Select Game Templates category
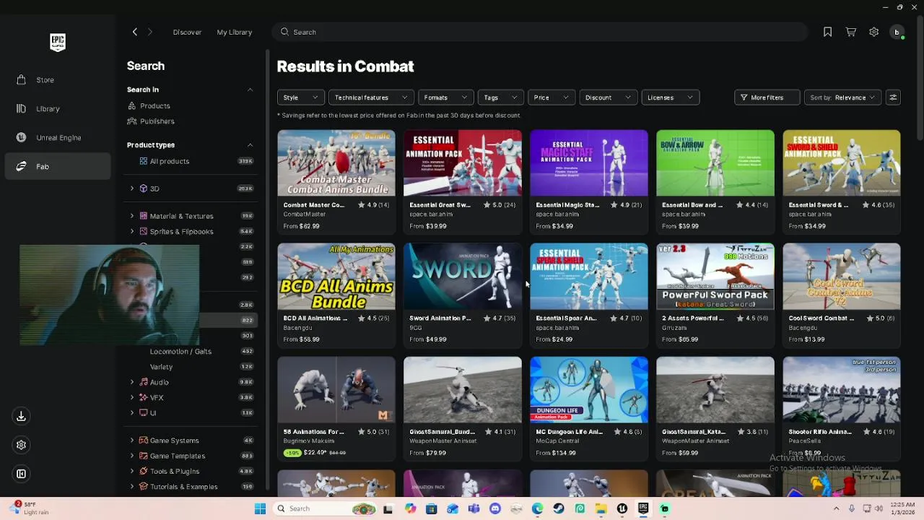Screen dimensions: 924x520 [177, 456]
